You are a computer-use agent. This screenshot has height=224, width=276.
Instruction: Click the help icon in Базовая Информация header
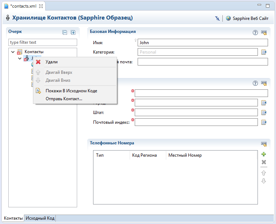coord(255,32)
